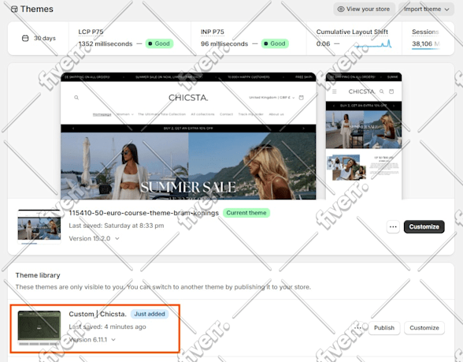
Task: Click search icon in desktop preview
Action: tap(76, 98)
